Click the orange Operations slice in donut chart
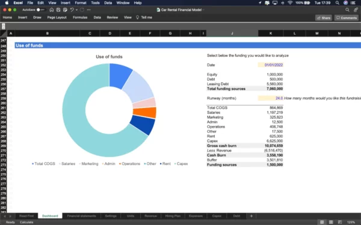The image size is (361, 225). point(145,113)
